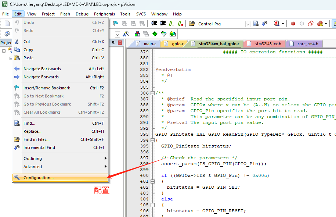Toggle bookmark with the blue flag icon
This screenshot has width=336, height=217.
[116, 24]
